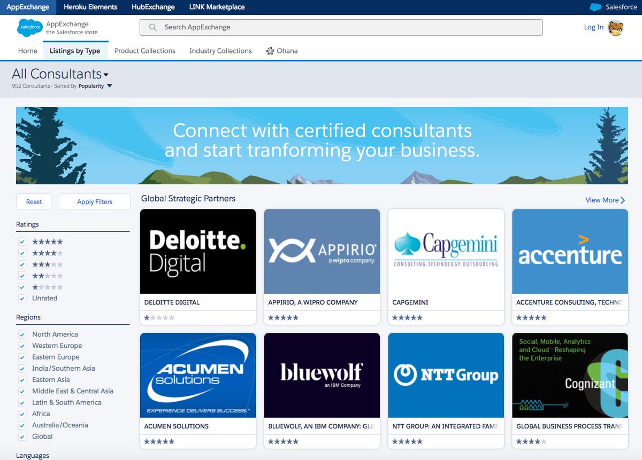The image size is (642, 460).
Task: Click the Ohana flower icon
Action: (270, 51)
